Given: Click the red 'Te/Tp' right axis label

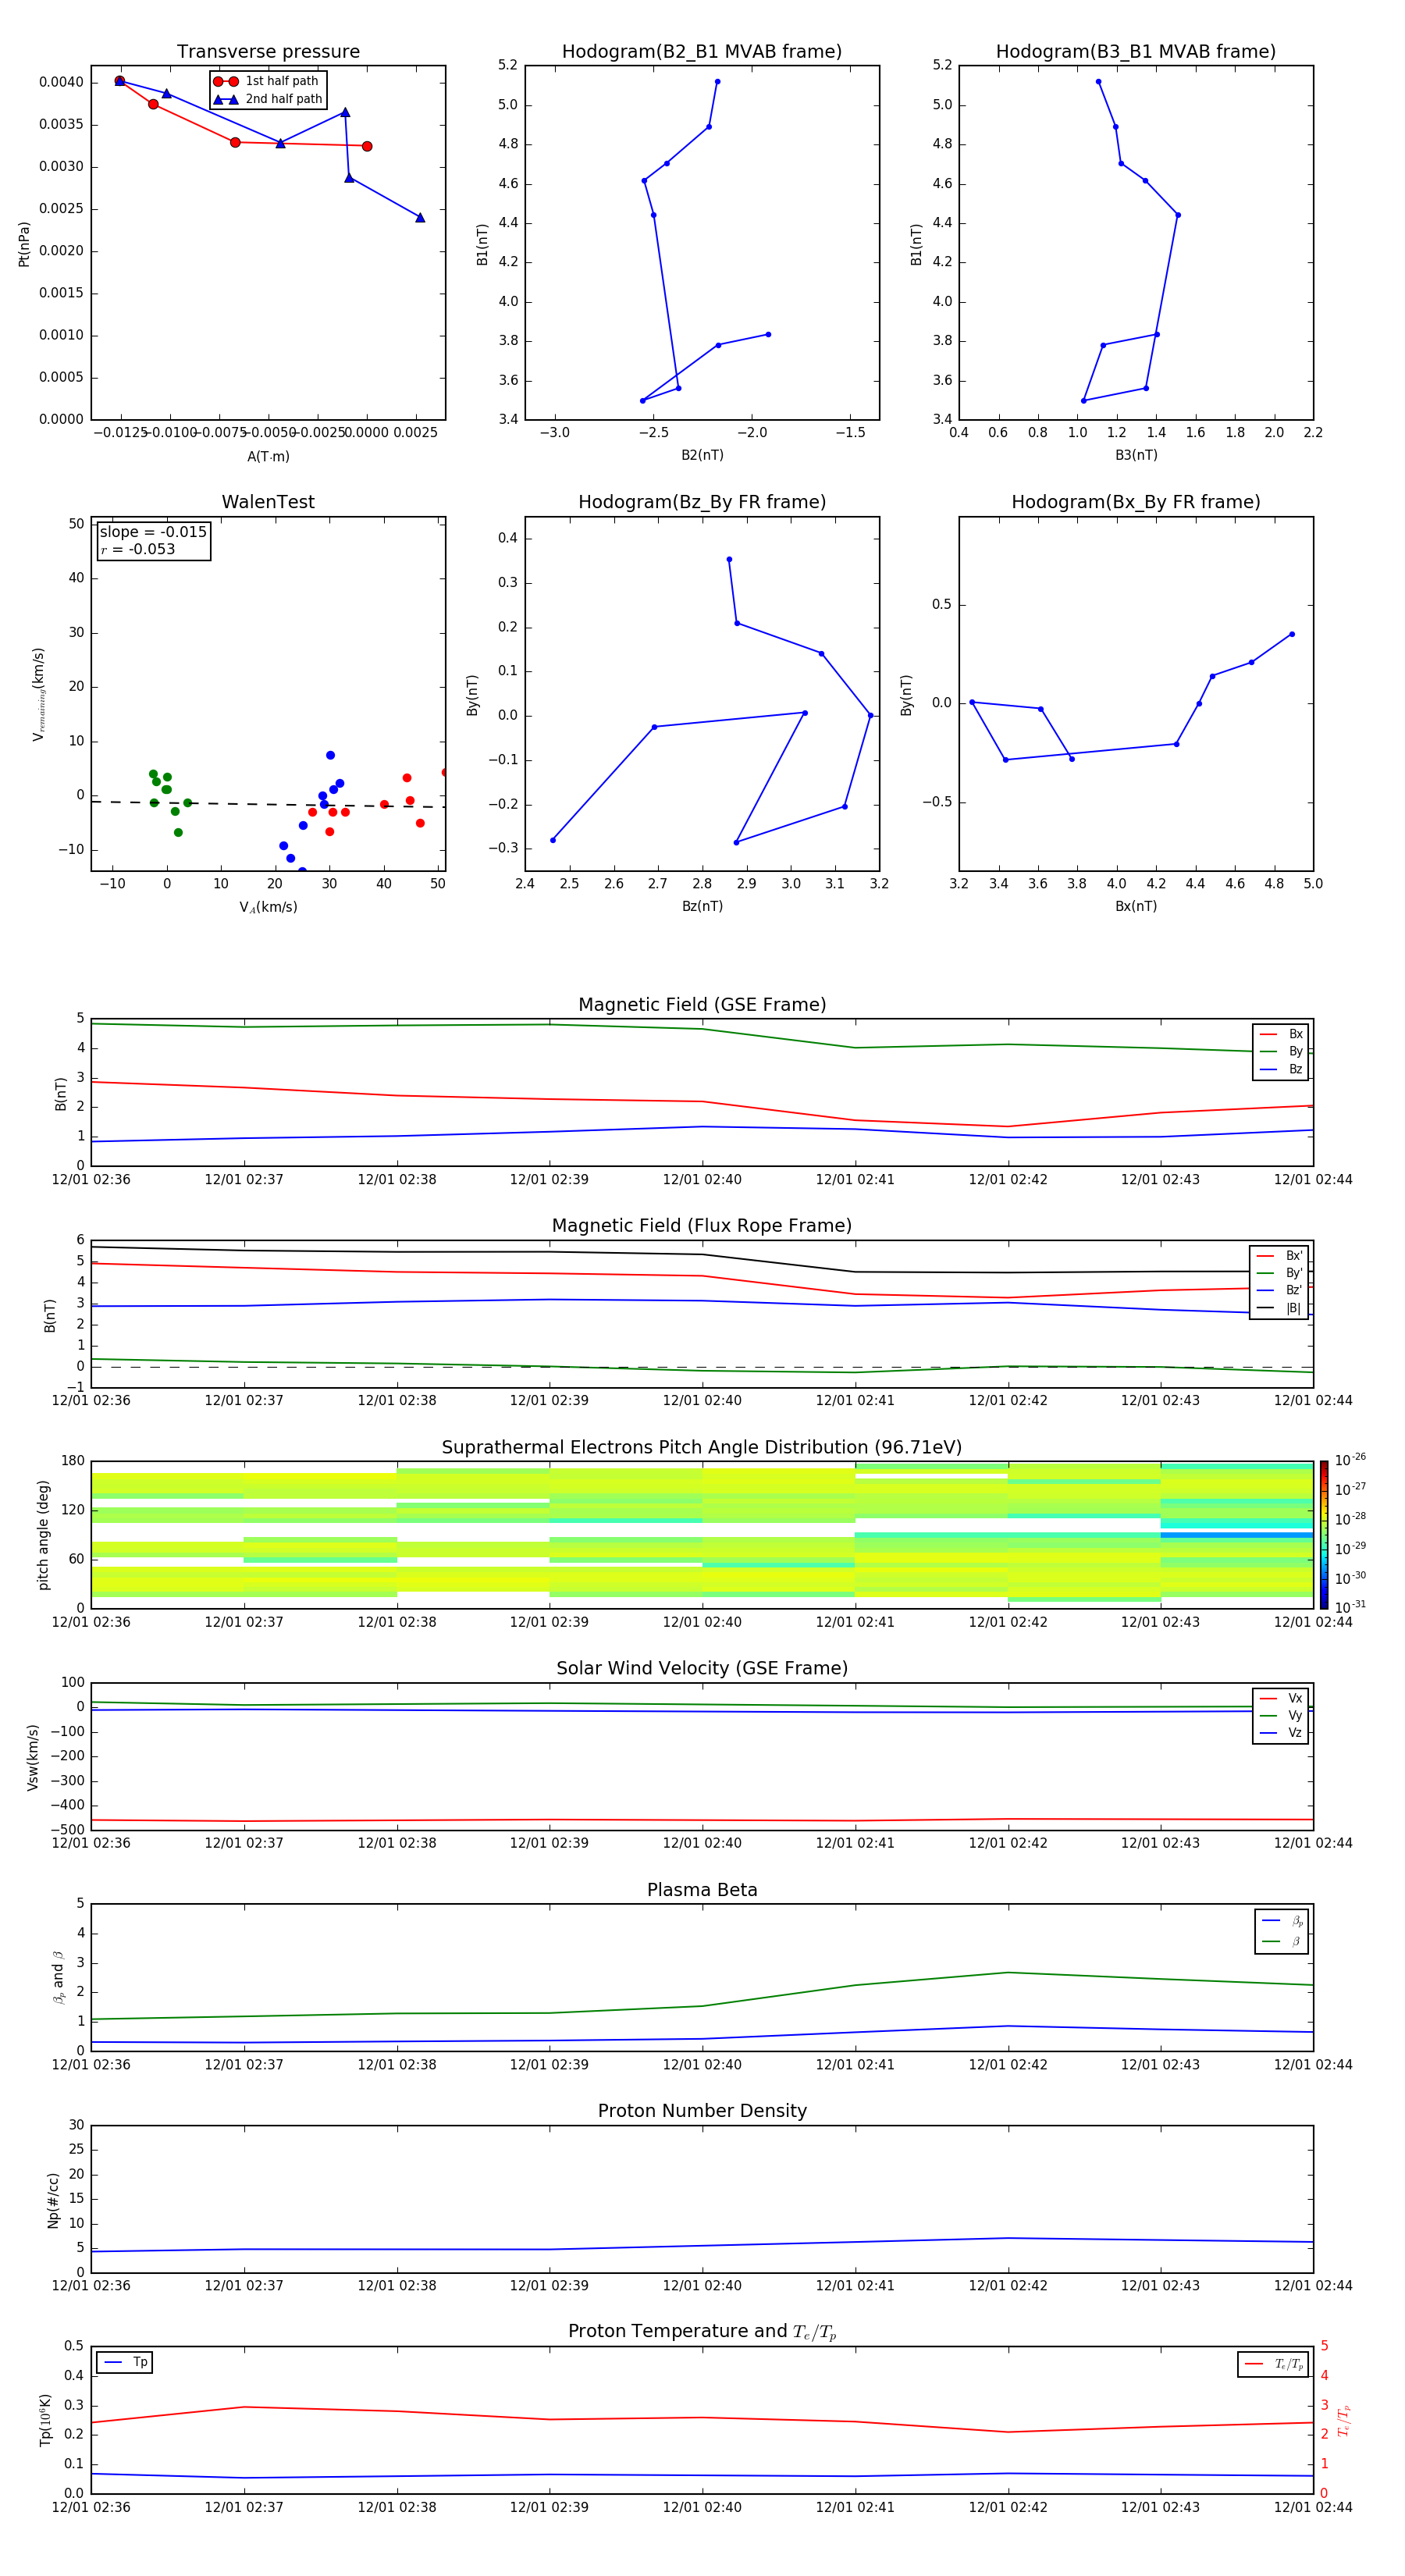Looking at the screenshot, I should pyautogui.click(x=1343, y=2420).
